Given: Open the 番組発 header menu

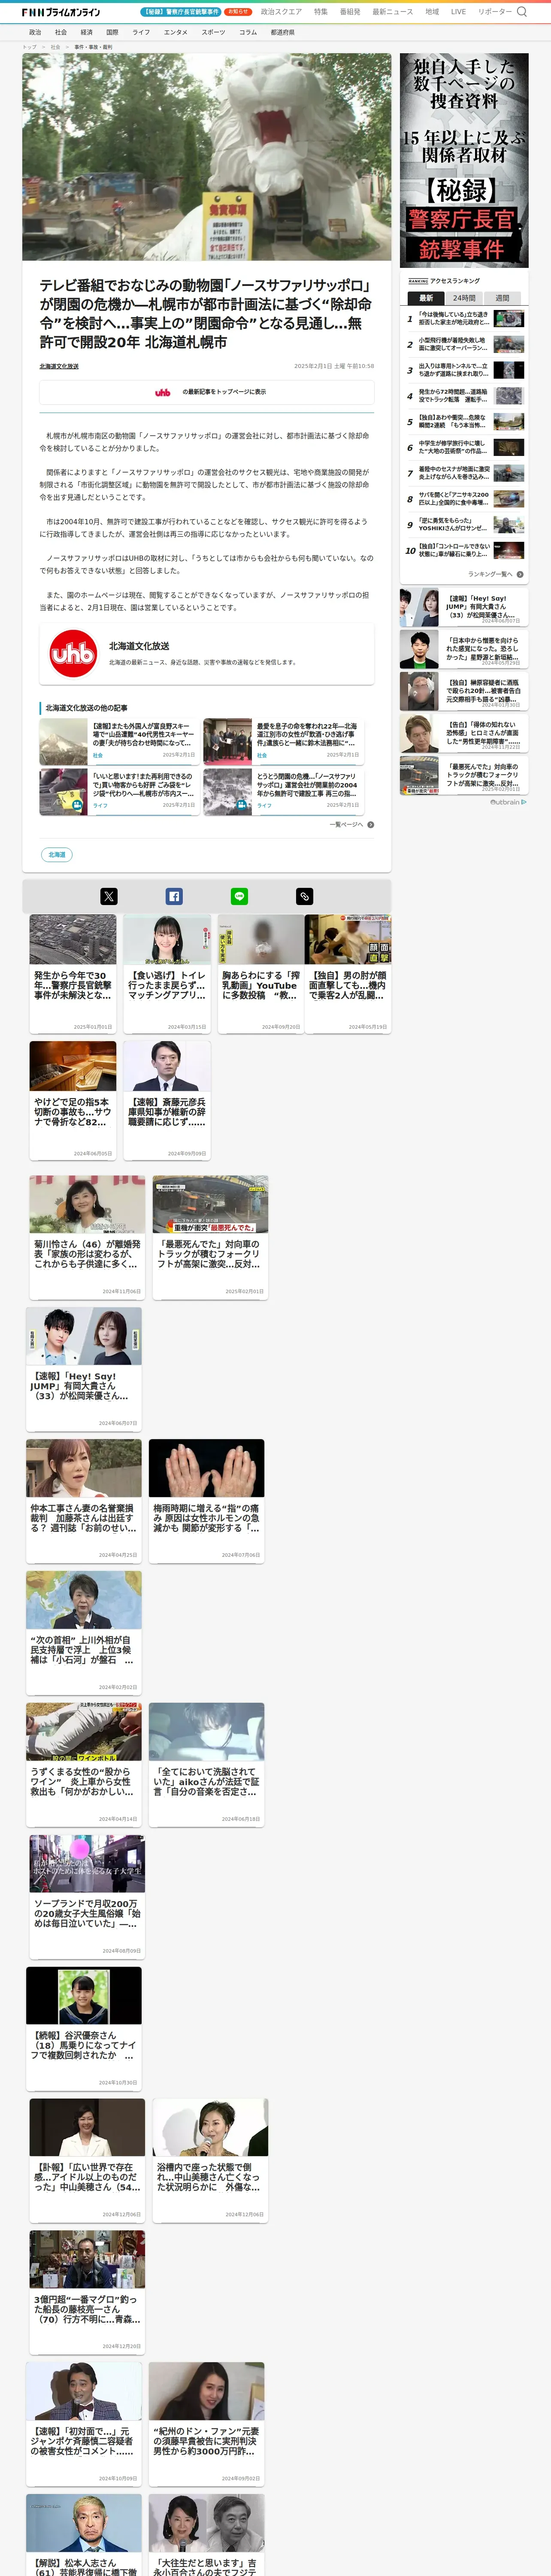Looking at the screenshot, I should coord(350,12).
